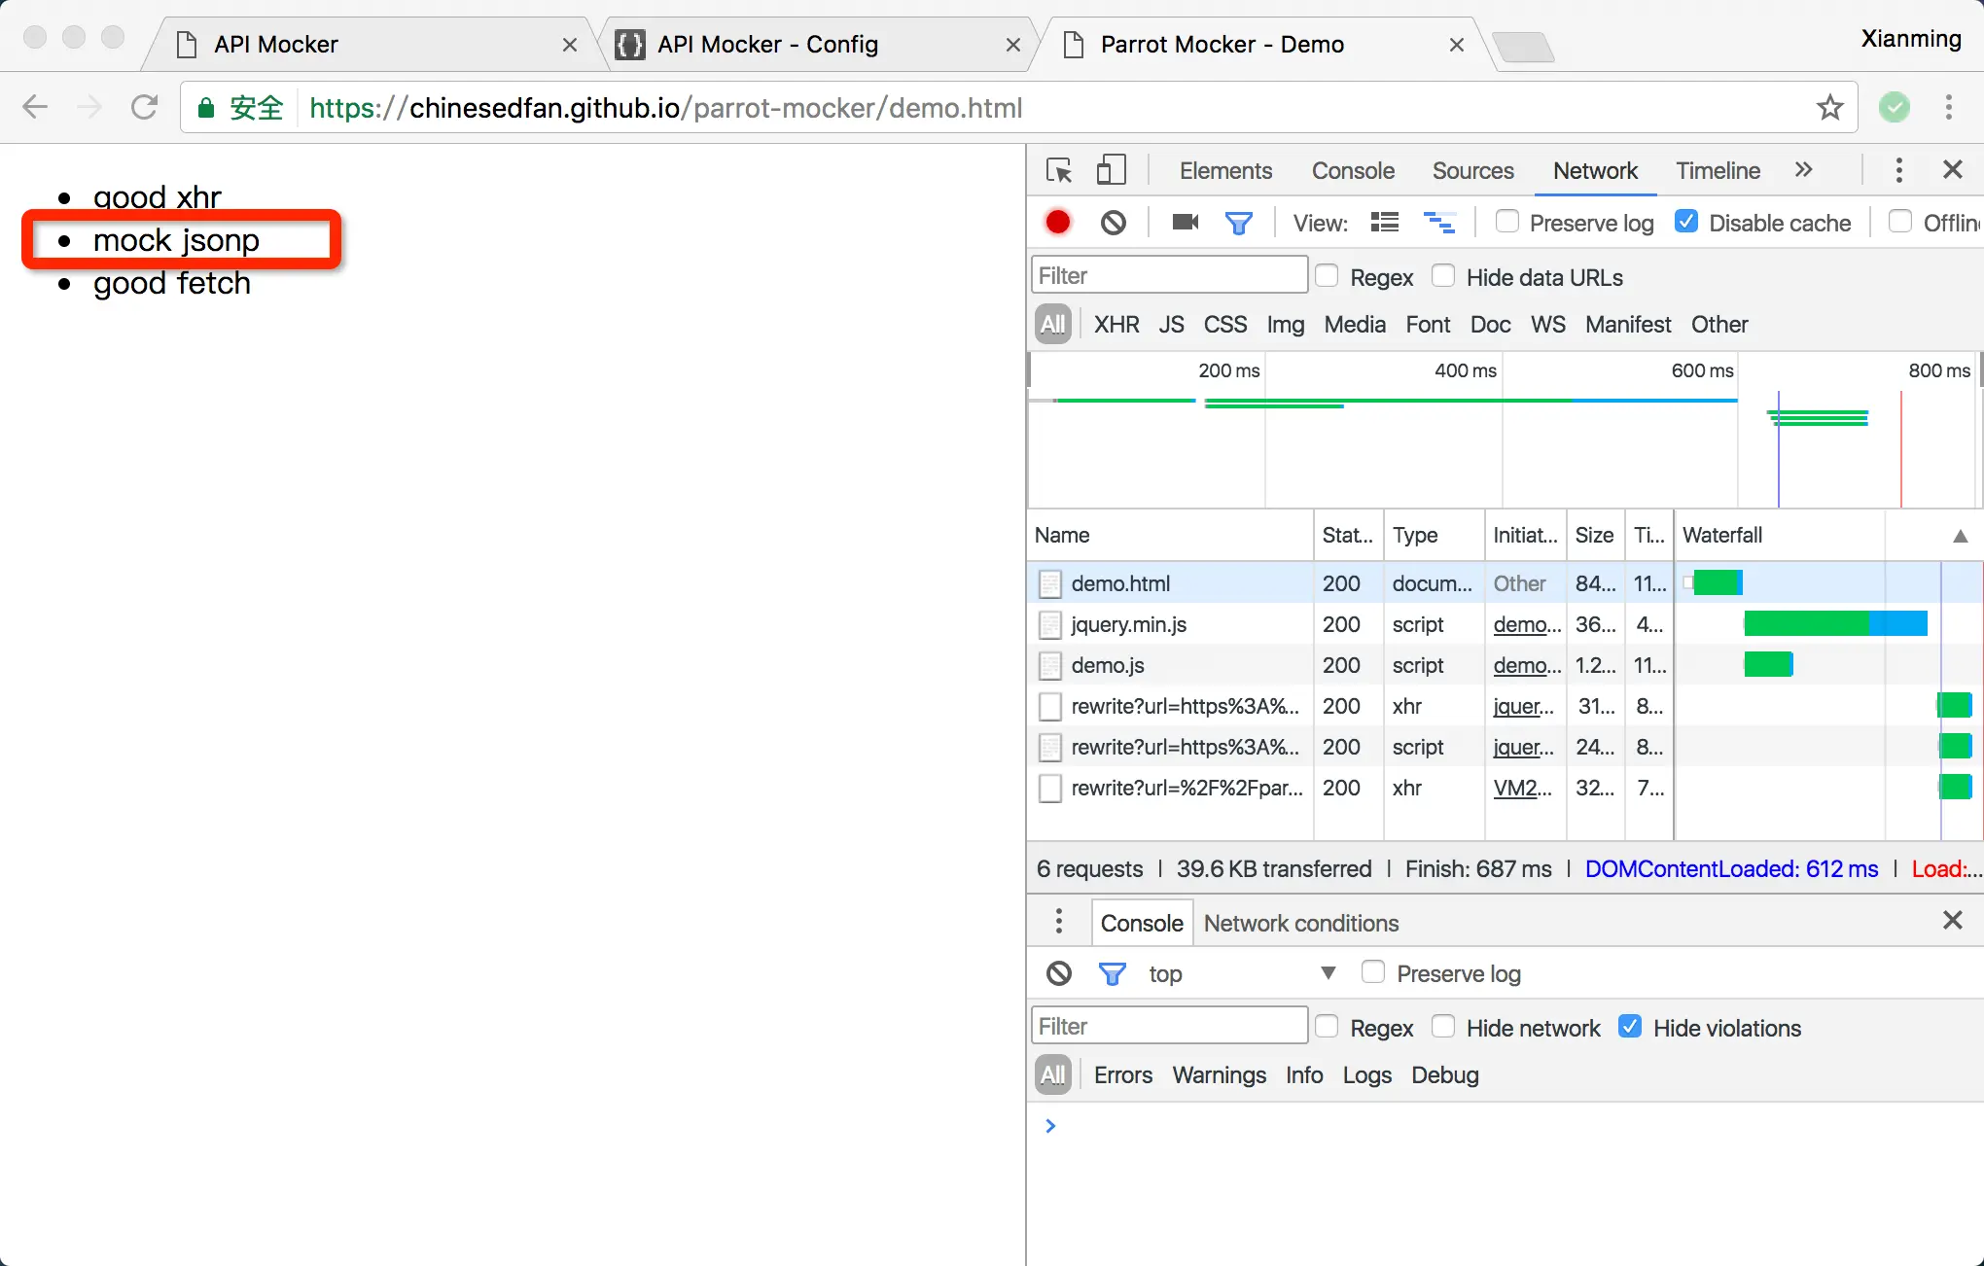Toggle the network filter funnel icon
1984x1266 pixels.
click(1238, 223)
